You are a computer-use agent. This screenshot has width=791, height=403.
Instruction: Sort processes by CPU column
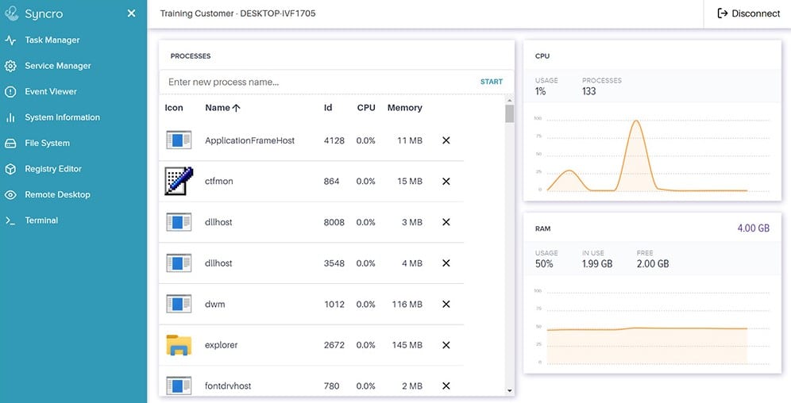(x=366, y=108)
